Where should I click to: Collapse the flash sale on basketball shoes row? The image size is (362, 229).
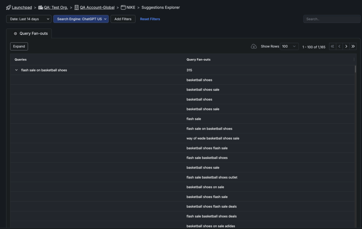[x=16, y=70]
